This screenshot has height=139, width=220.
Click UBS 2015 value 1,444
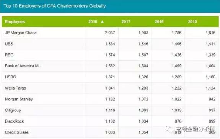point(210,44)
